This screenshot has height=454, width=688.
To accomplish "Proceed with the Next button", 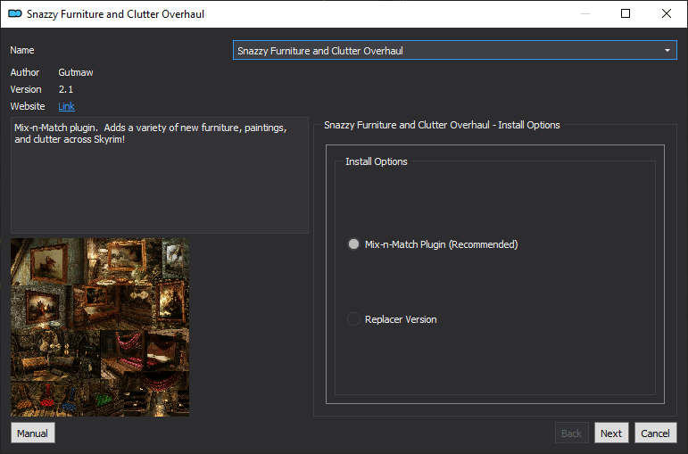I will click(x=611, y=433).
